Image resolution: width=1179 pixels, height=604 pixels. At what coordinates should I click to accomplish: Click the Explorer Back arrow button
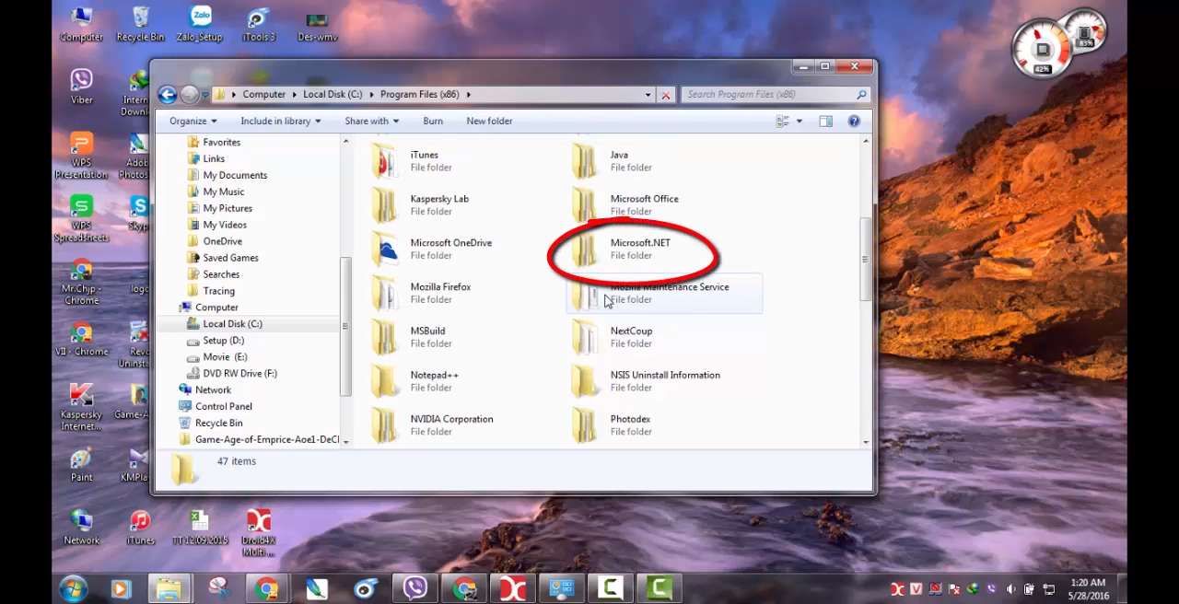[x=167, y=94]
